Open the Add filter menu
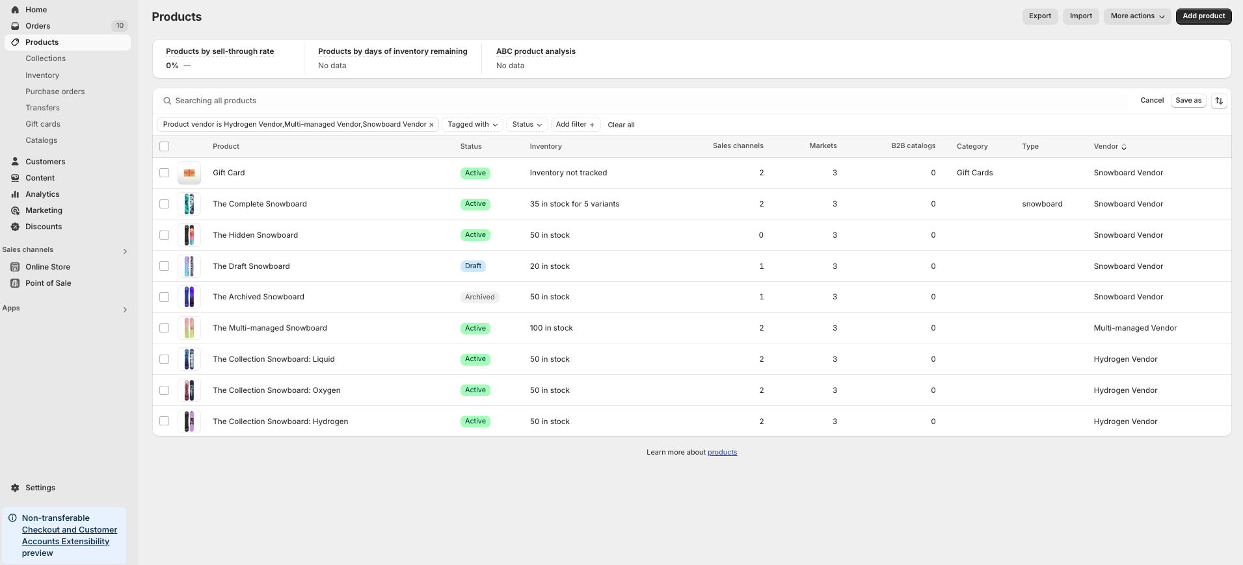Screen dimensions: 1243x565 point(575,125)
